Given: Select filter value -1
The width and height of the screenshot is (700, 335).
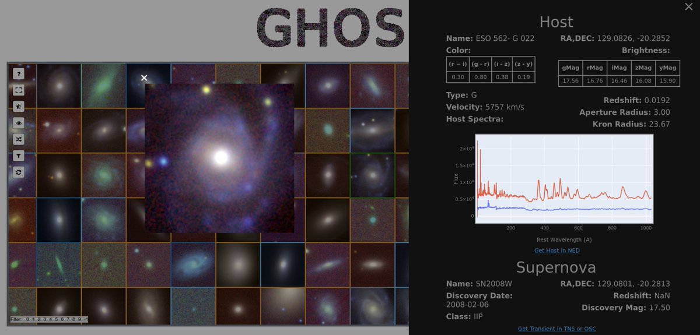Looking at the screenshot, I should pos(86,319).
